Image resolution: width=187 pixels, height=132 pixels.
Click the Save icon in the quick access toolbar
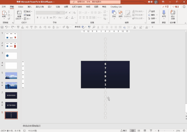[2, 27]
